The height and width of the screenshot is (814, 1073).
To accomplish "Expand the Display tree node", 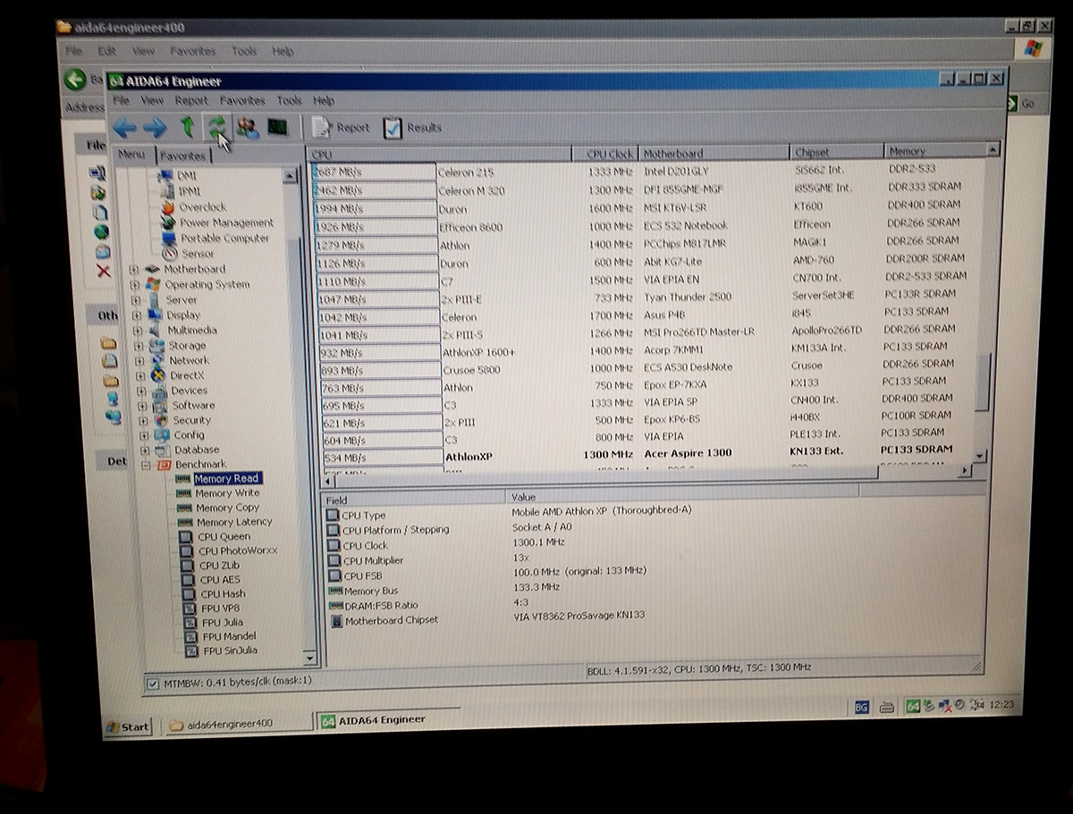I will click(x=138, y=315).
